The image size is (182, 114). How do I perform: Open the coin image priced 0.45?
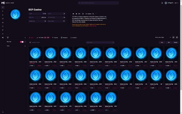coord(51,98)
